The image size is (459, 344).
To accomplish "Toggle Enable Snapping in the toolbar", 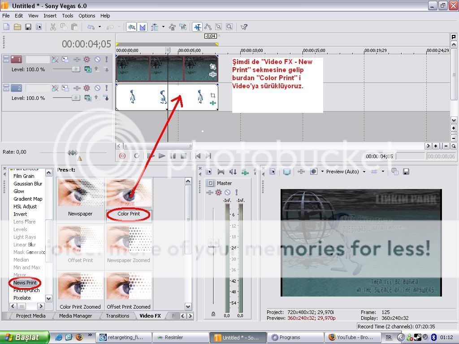I will [x=131, y=27].
